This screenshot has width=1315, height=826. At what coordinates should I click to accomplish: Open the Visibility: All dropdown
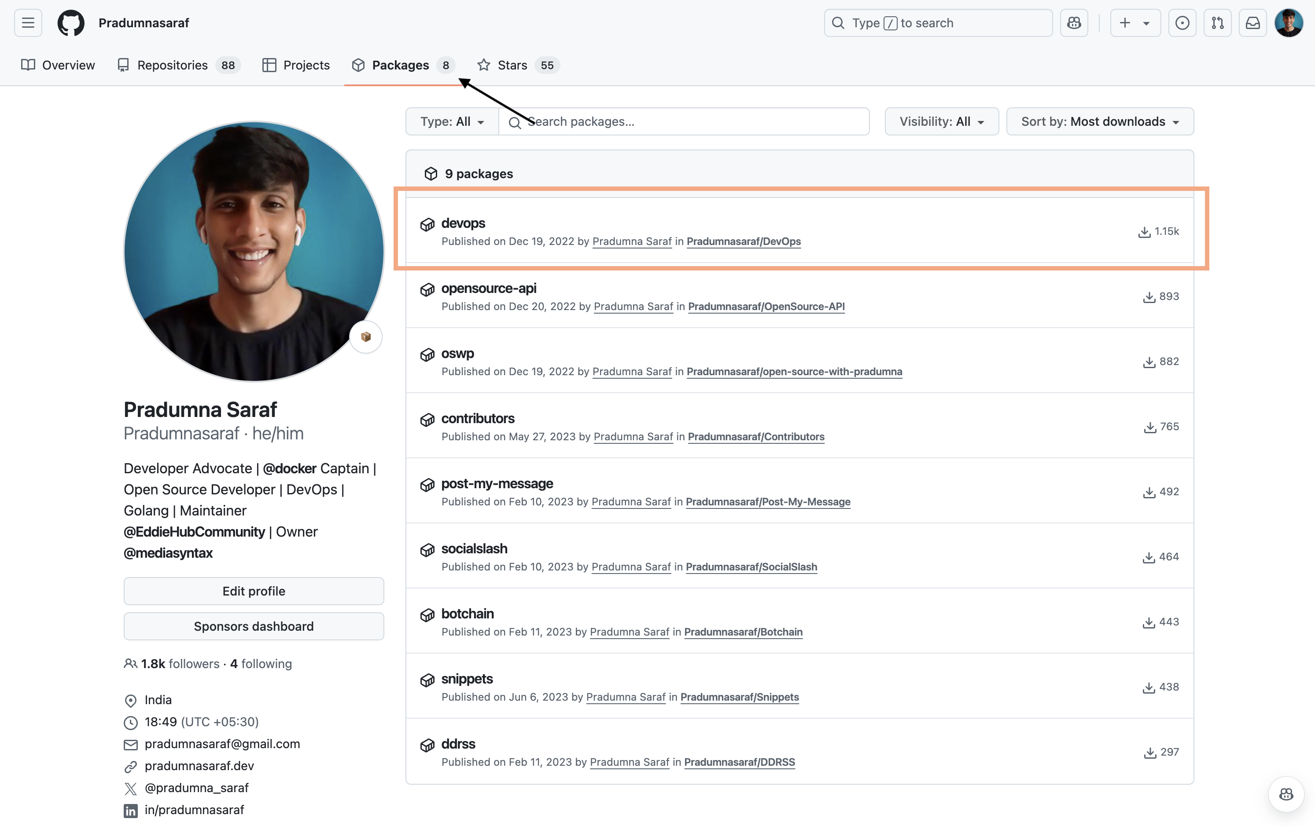[x=941, y=121]
